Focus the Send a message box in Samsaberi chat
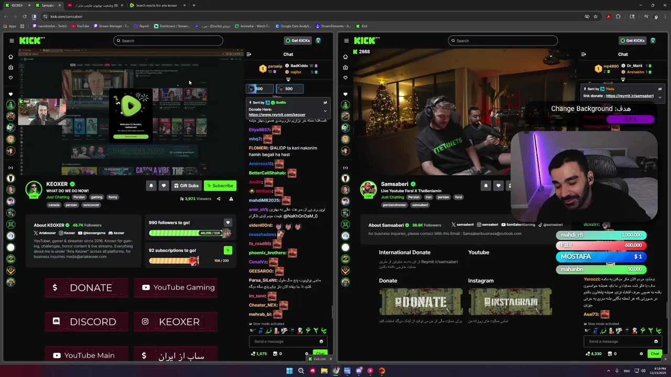 (623, 341)
